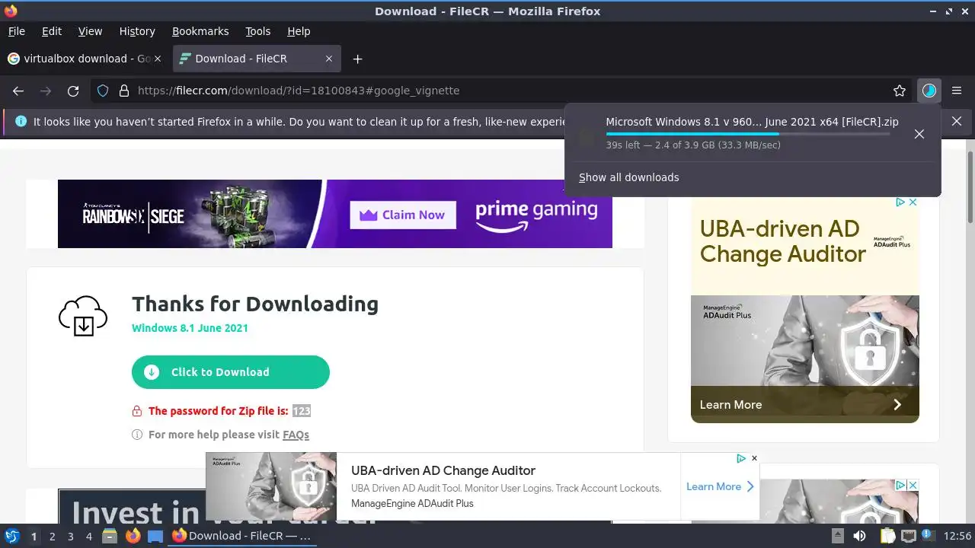Open the application launcher in taskbar
Image resolution: width=975 pixels, height=548 pixels.
11,536
